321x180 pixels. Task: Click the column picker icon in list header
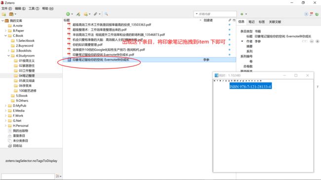click(234, 20)
